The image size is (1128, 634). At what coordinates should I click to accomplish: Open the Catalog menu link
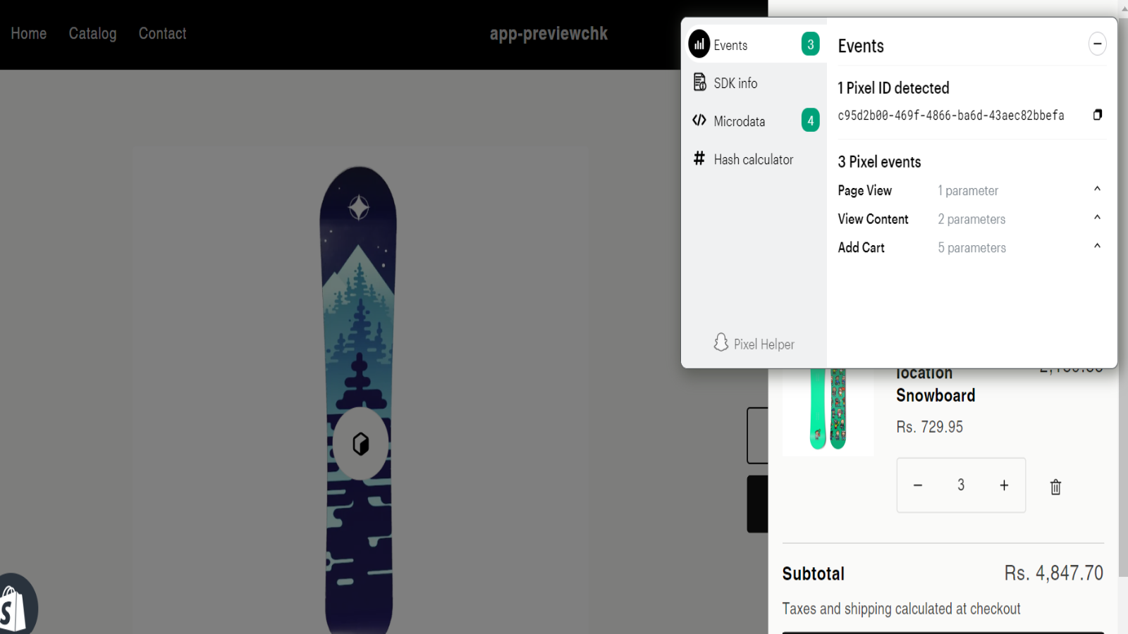click(93, 34)
